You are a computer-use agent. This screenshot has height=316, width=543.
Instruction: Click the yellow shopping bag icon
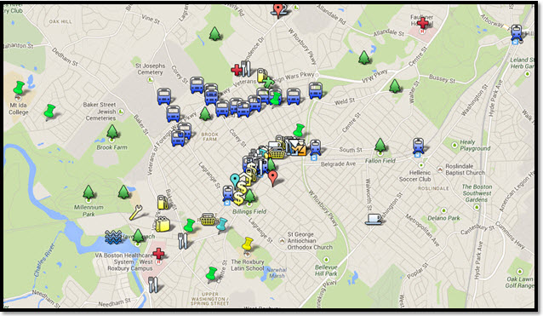[163, 224]
